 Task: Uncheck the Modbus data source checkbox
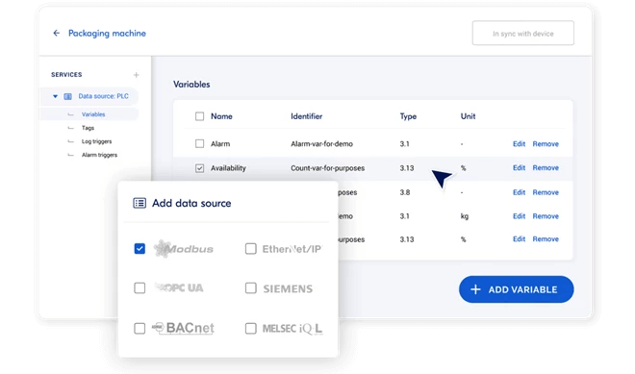[140, 248]
